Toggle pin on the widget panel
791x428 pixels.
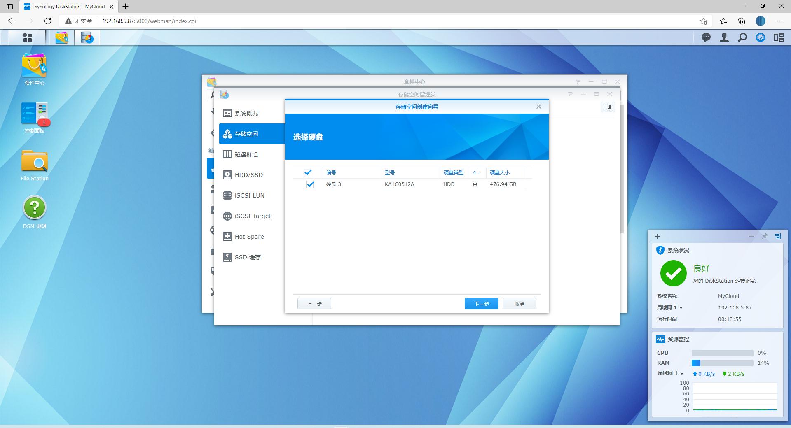765,236
